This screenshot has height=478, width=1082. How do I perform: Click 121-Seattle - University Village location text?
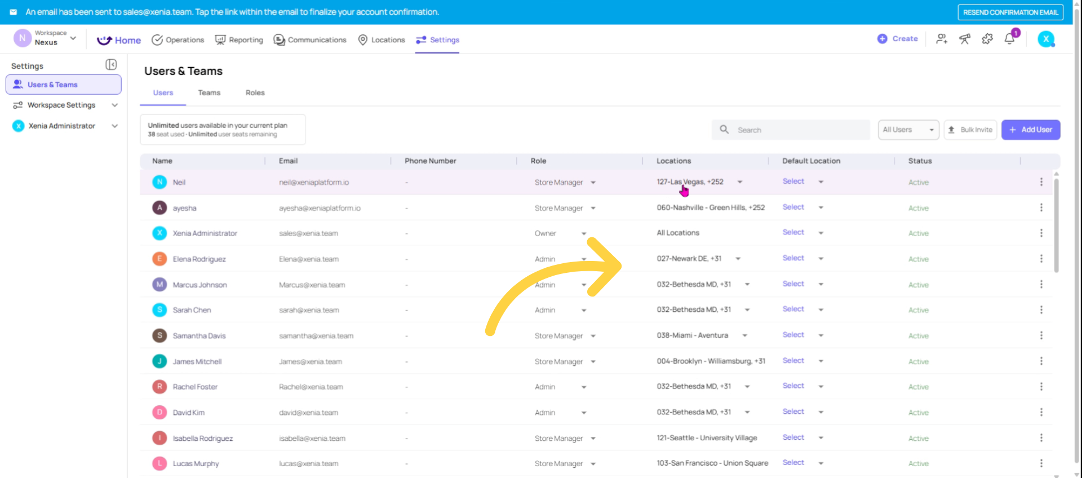click(x=707, y=438)
